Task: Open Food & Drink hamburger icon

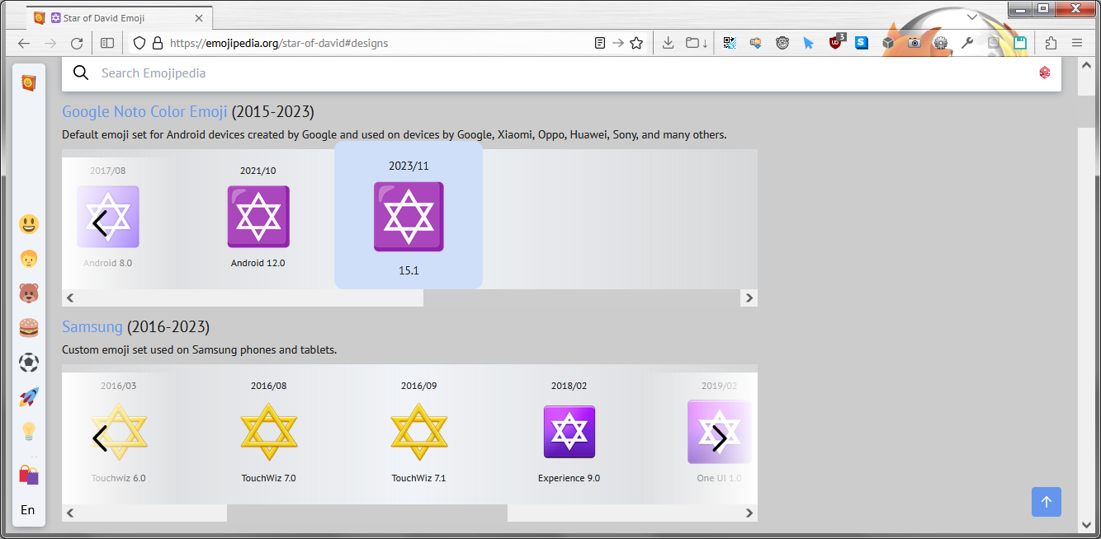Action: coord(29,328)
